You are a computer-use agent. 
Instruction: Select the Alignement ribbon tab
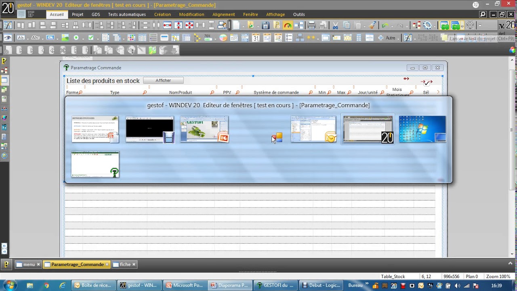[x=223, y=14]
